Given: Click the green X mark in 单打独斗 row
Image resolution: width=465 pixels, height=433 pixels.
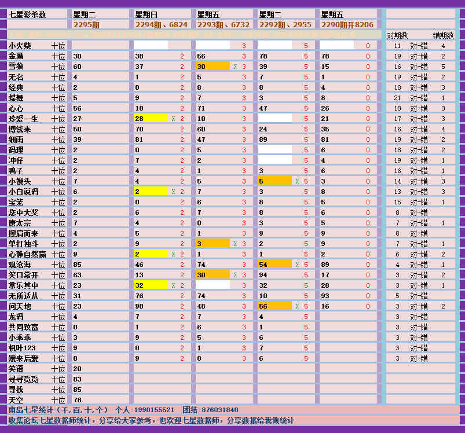Looking at the screenshot, I should coord(235,244).
